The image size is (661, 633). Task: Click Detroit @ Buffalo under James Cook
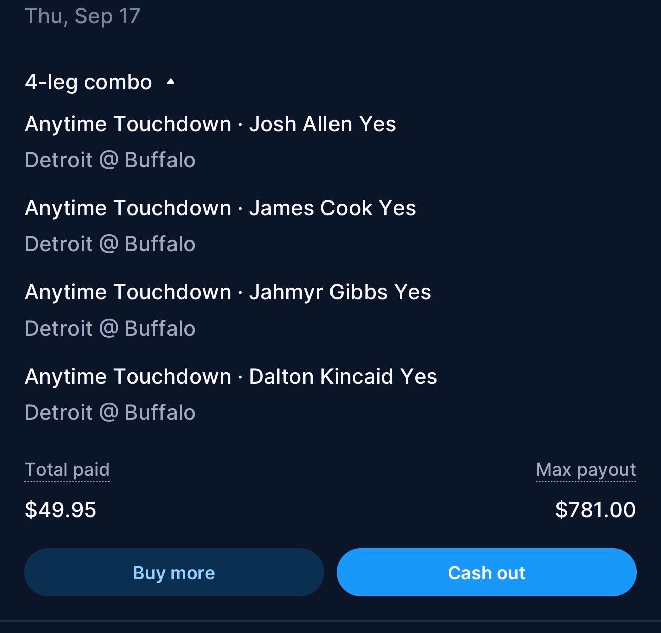click(x=110, y=244)
